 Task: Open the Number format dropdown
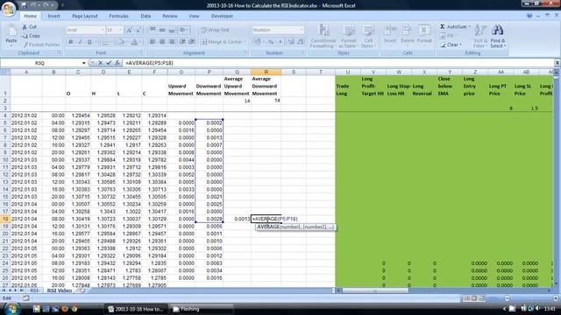[302, 30]
